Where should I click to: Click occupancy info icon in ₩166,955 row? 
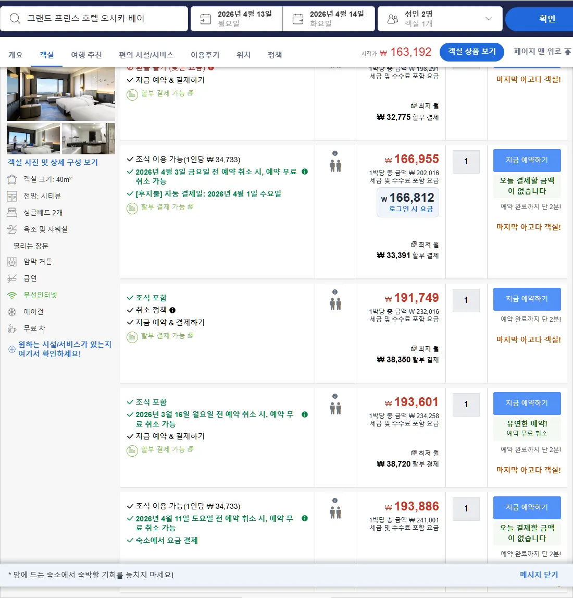[x=335, y=153]
